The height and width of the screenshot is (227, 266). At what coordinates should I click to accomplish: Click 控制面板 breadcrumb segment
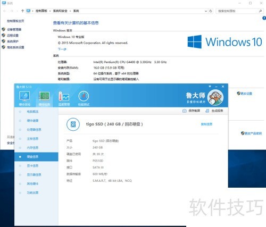click(41, 11)
